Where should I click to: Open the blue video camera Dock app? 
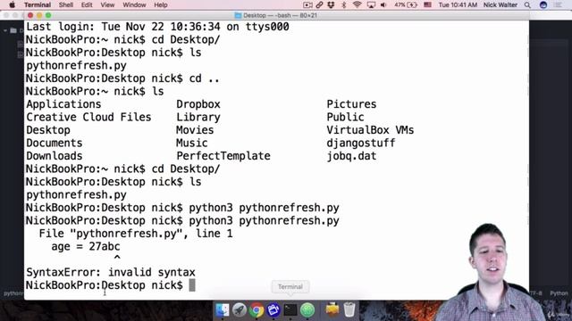click(273, 309)
